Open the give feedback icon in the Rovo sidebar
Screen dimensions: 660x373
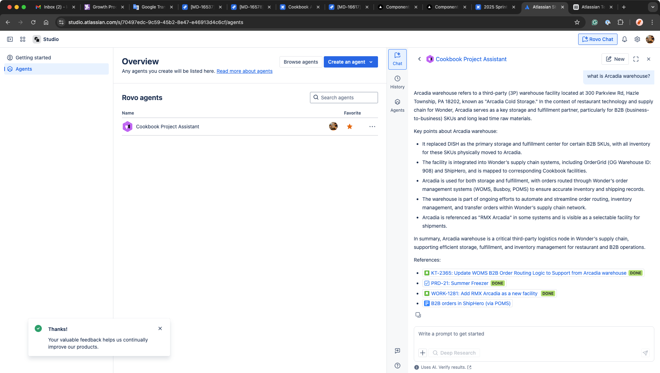click(397, 351)
